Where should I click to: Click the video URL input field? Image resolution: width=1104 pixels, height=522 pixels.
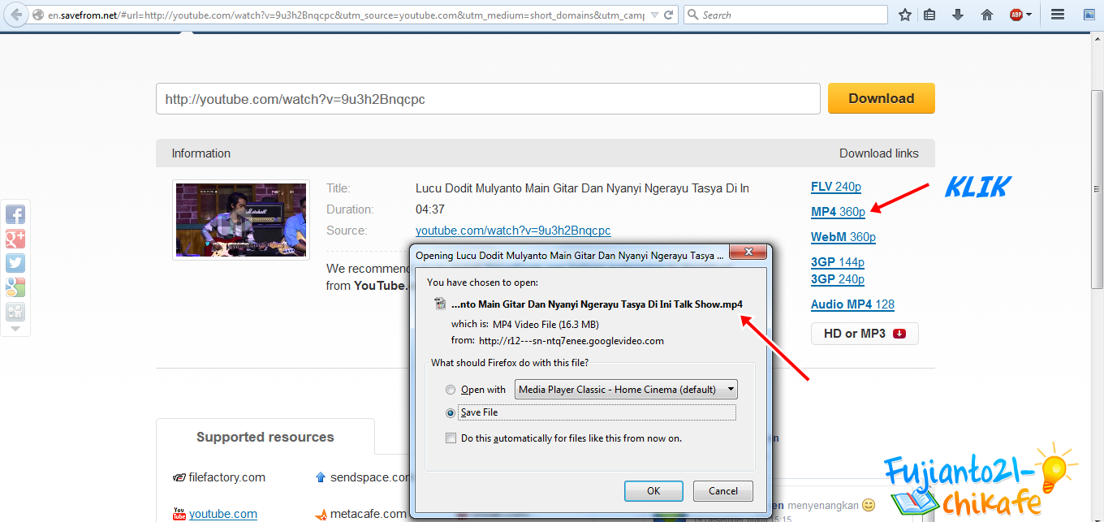coord(488,99)
